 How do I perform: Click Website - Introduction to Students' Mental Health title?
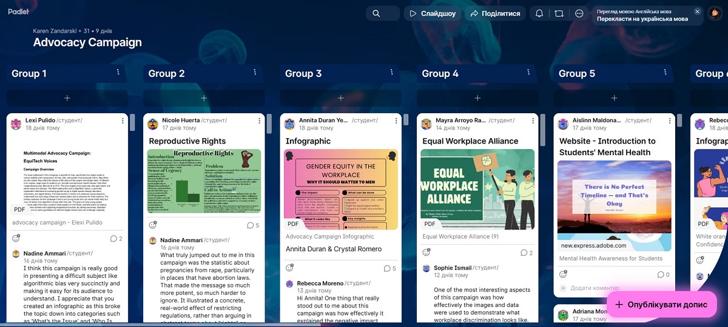click(x=607, y=147)
